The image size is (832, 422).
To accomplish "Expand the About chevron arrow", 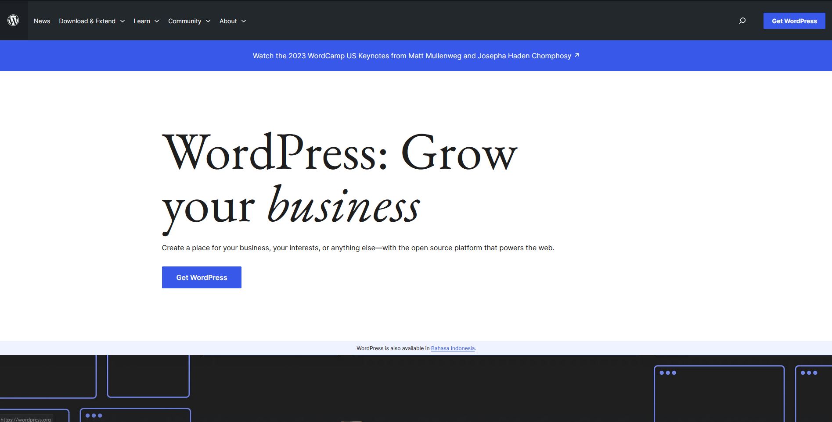I will click(244, 21).
